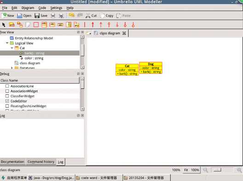Viewport: 243px width, 181px height.
Task: Select the dashed Dependency arrow tool
Action: pyautogui.click(x=101, y=25)
